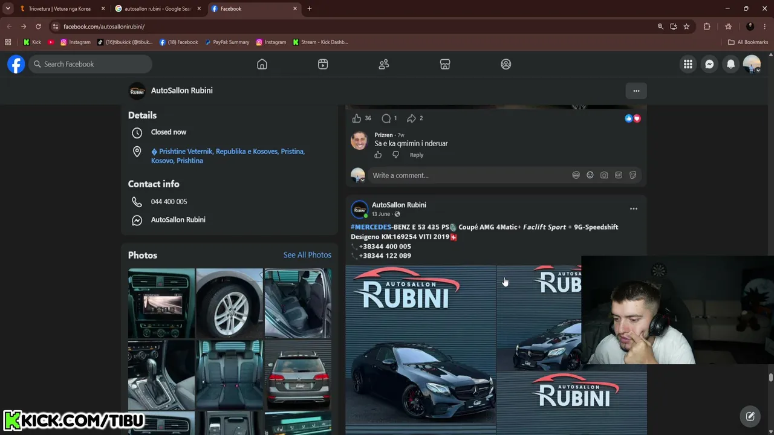Open the 13 June post timestamp
The width and height of the screenshot is (774, 435).
coord(381,214)
